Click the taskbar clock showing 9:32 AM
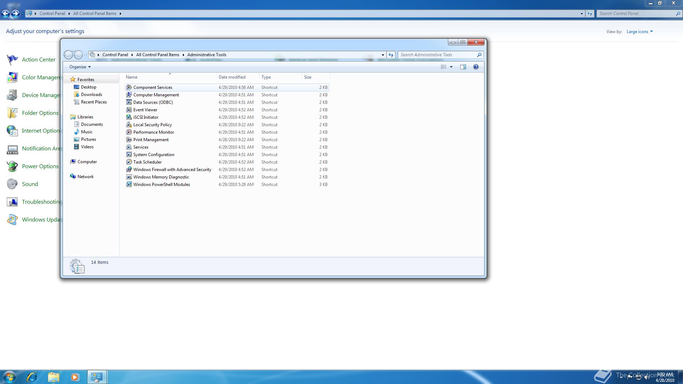Screen dimensions: 683x384 tap(665, 377)
